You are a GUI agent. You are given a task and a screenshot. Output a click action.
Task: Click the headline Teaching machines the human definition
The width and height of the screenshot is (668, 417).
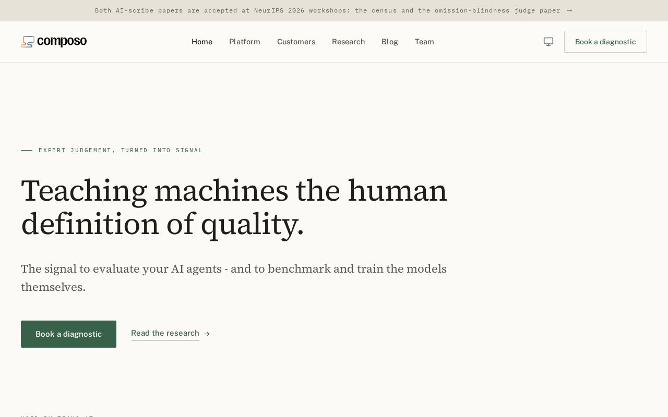click(234, 207)
